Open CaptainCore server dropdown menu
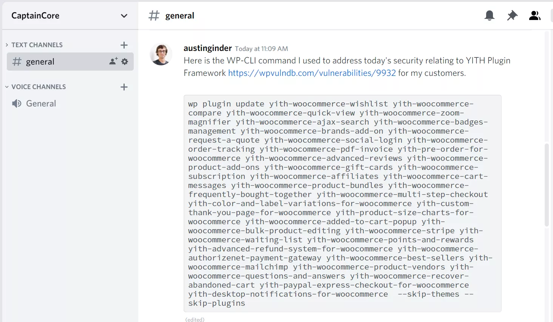Image resolution: width=553 pixels, height=322 pixels. click(124, 16)
